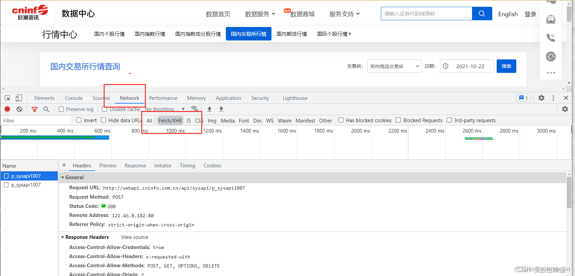The width and height of the screenshot is (575, 276).
Task: Click the DevTools inspect element icon
Action: click(x=7, y=98)
